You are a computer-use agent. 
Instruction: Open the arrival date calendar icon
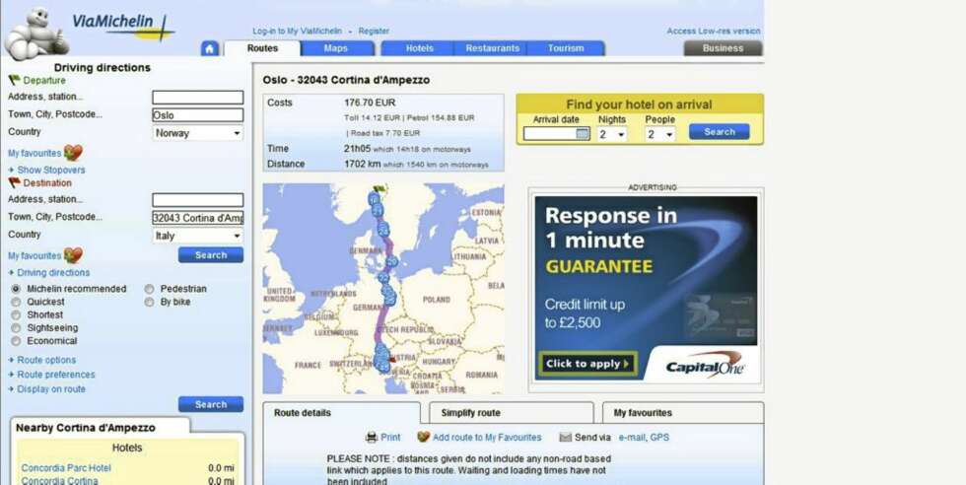(583, 134)
